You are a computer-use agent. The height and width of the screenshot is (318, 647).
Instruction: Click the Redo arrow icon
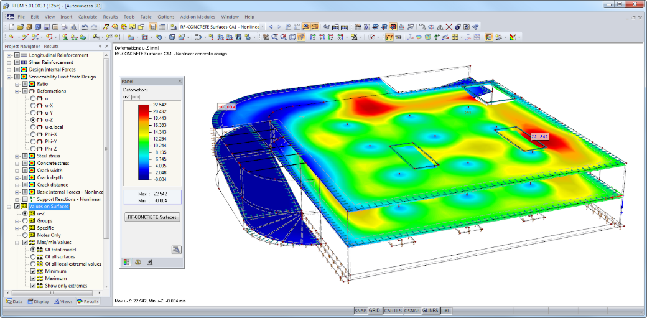coord(94,27)
